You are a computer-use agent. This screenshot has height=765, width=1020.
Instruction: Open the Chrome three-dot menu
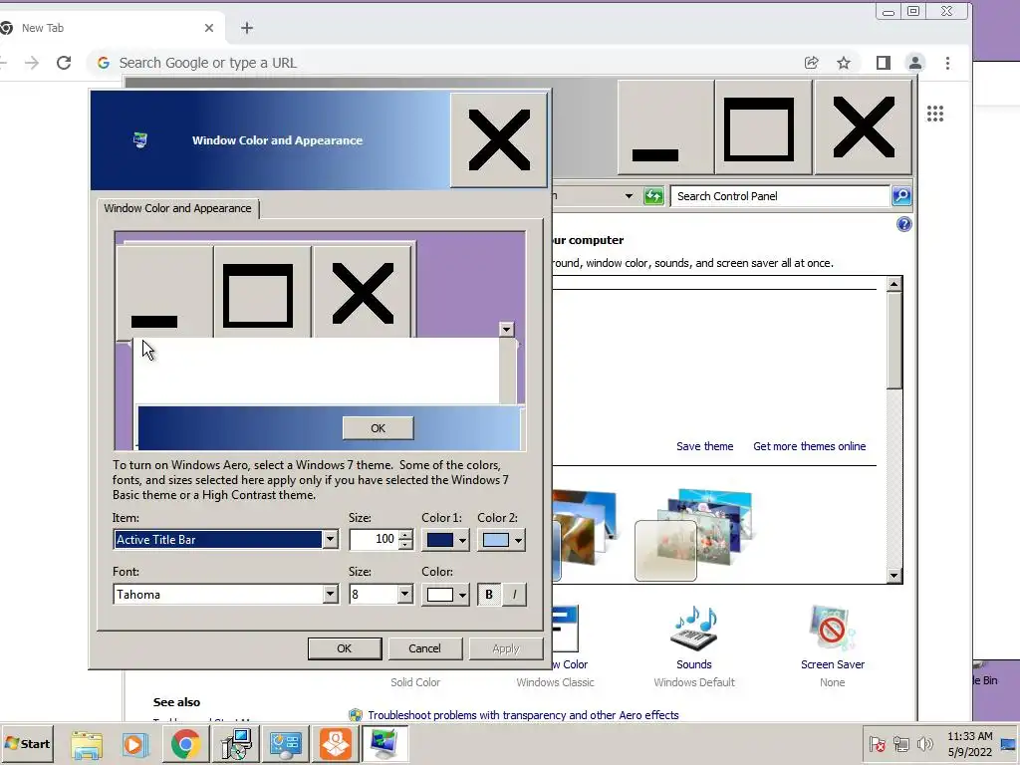947,63
